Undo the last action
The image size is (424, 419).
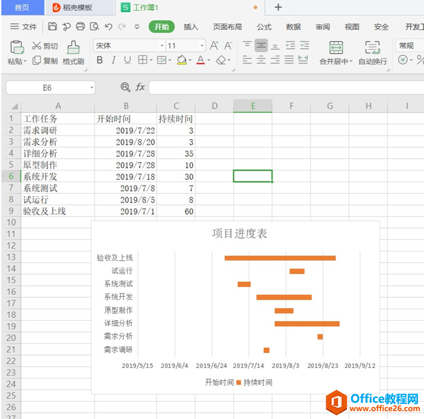[108, 27]
